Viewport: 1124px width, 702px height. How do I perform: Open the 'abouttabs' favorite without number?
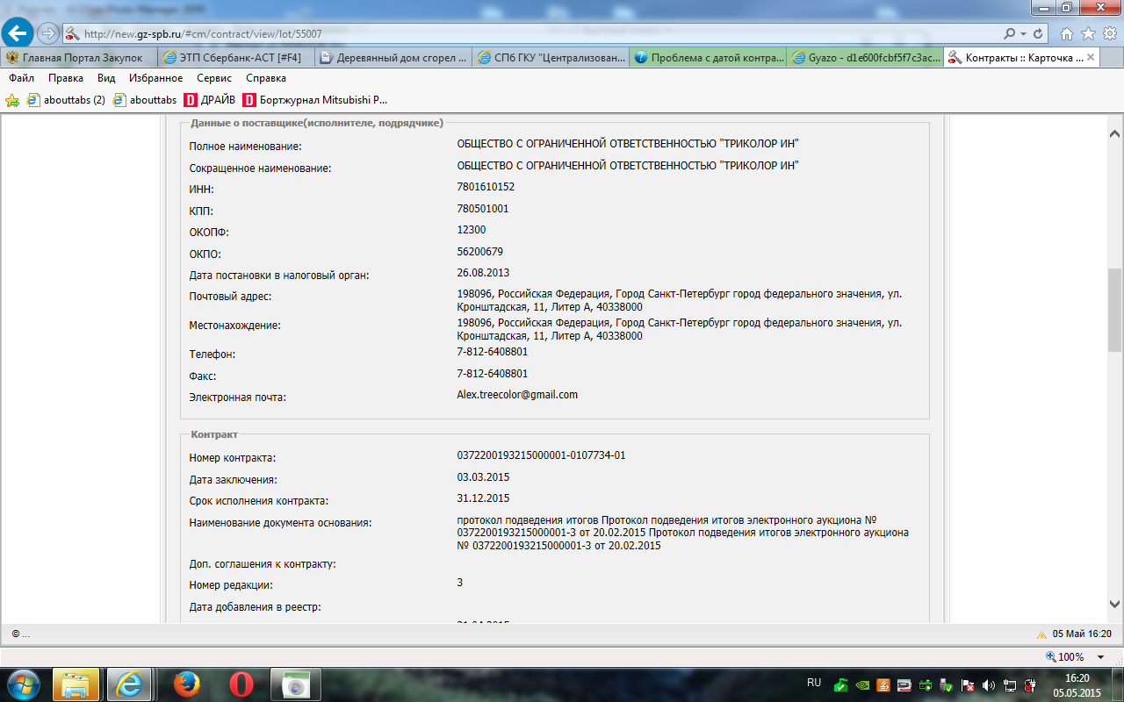[146, 100]
